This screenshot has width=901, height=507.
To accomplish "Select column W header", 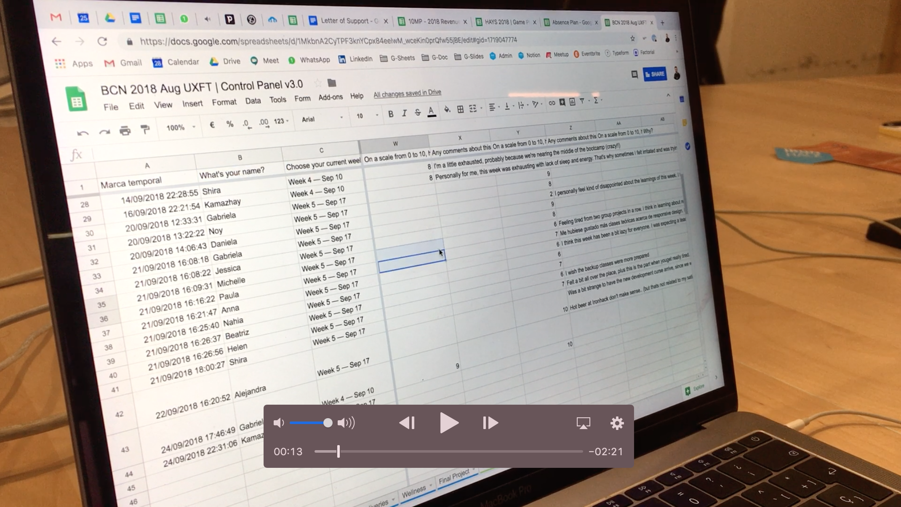I will 395,144.
